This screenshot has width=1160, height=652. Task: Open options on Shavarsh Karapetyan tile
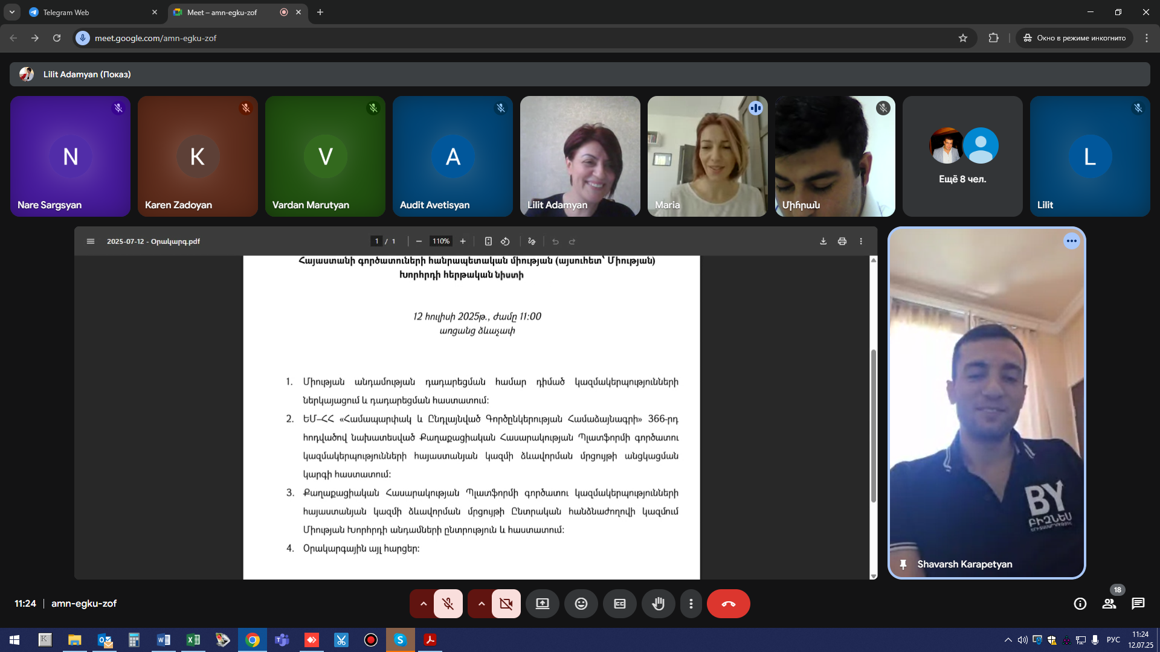pos(1072,241)
